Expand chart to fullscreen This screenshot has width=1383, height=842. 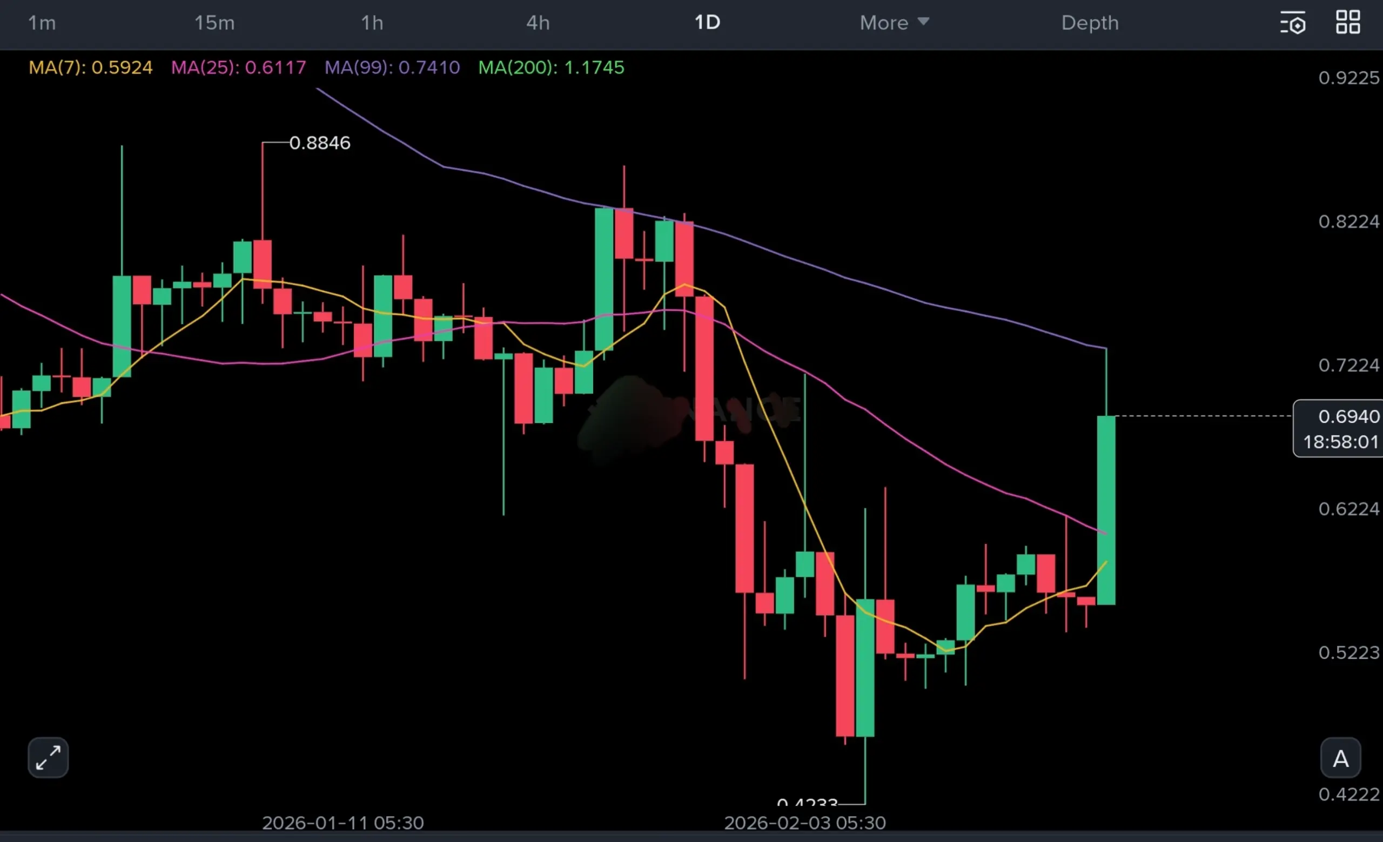pos(48,757)
